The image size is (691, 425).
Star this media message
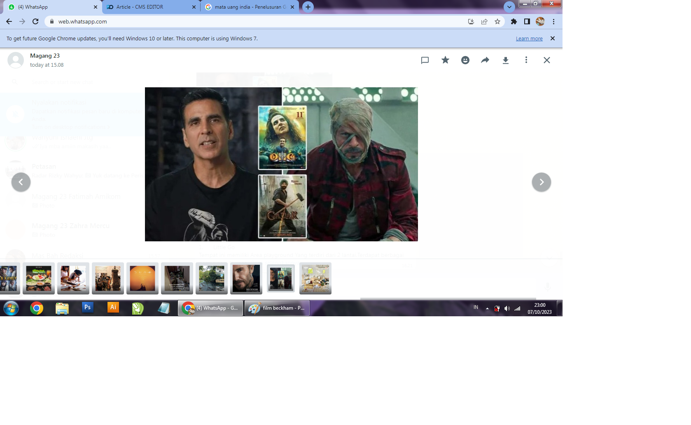(x=445, y=60)
